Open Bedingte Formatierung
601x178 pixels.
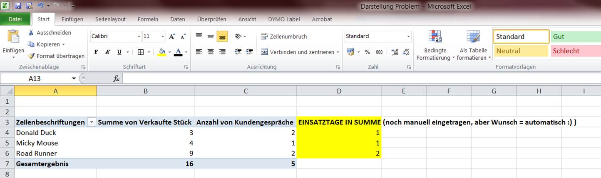tap(435, 45)
